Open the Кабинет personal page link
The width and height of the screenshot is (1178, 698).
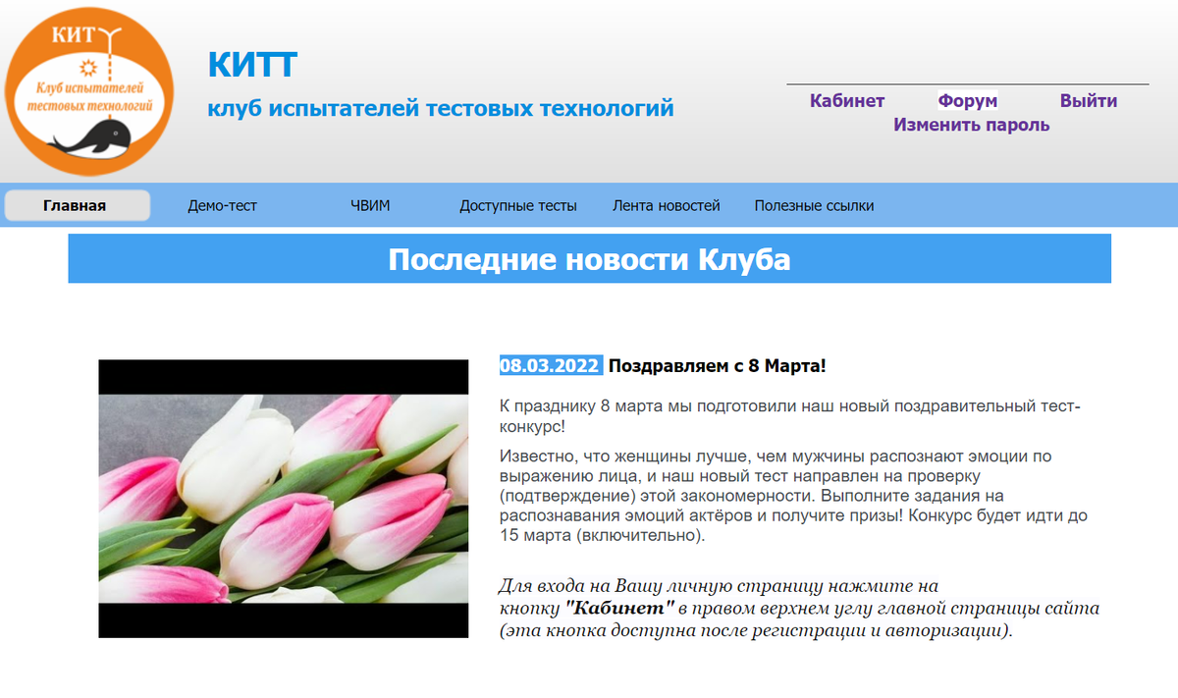tap(847, 101)
